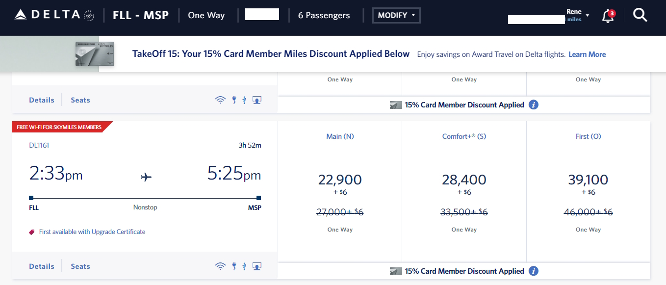Image resolution: width=666 pixels, height=285 pixels.
Task: Click personal entertainment screen icon for DL1161
Action: click(256, 266)
